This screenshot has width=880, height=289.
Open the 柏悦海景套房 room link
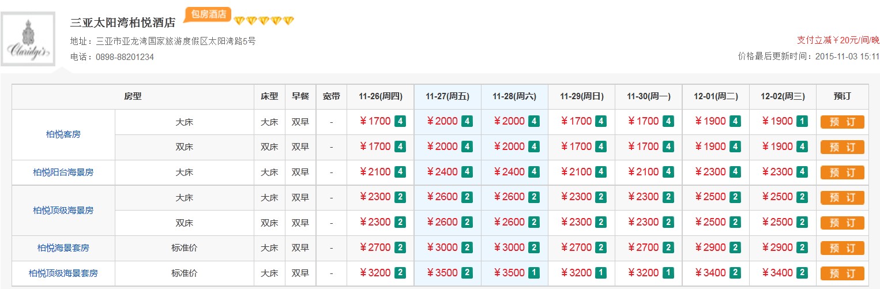coord(63,248)
